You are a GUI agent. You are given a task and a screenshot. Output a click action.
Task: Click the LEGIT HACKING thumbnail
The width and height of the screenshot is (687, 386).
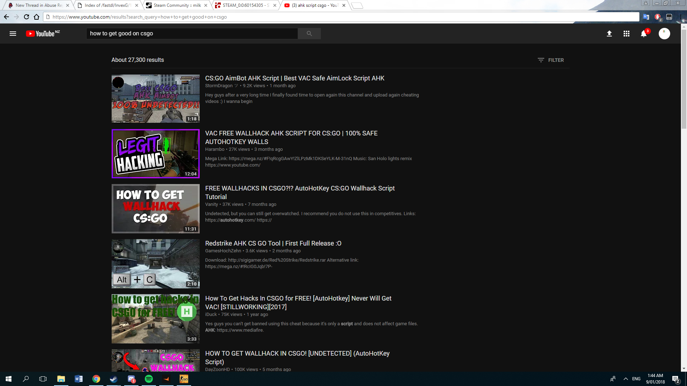(156, 154)
